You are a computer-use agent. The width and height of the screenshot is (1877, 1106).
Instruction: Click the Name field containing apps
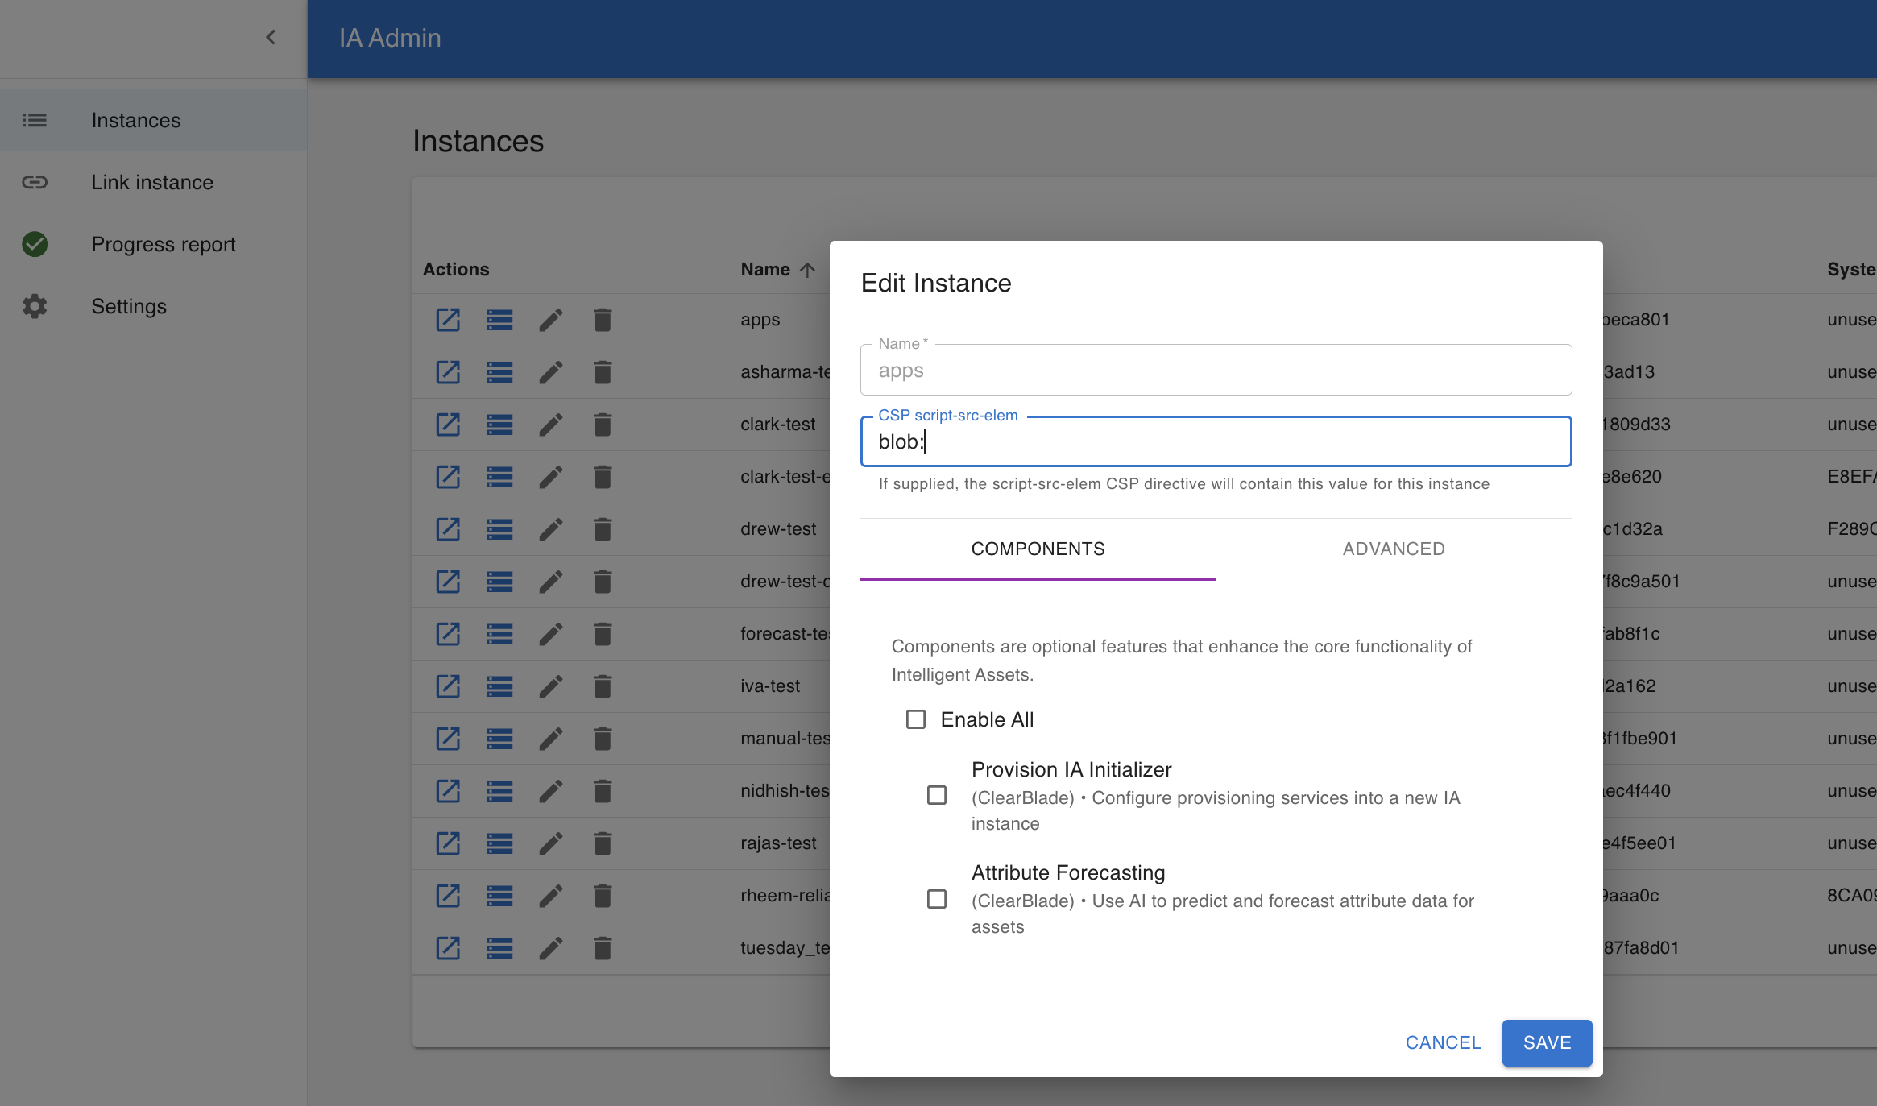coord(1215,371)
